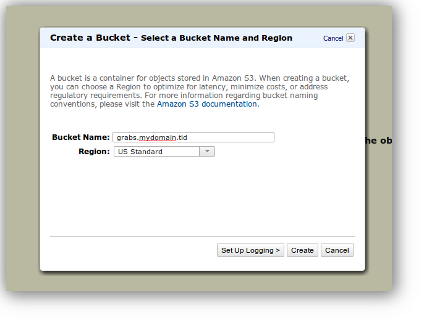
Task: Click the underlined word "mydomain" in the field
Action: [157, 137]
